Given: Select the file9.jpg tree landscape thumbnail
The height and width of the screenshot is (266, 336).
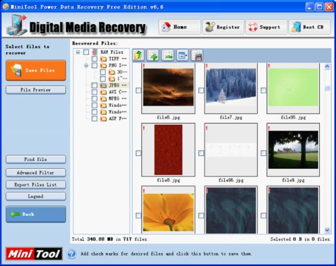Looking at the screenshot, I should [x=293, y=150].
